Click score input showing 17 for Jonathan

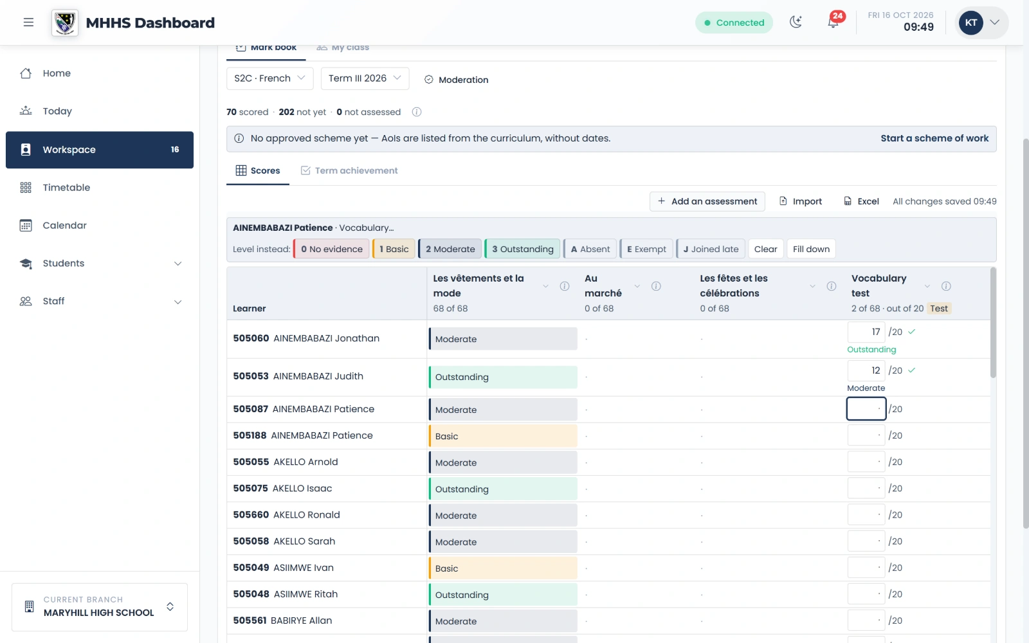[x=866, y=332]
